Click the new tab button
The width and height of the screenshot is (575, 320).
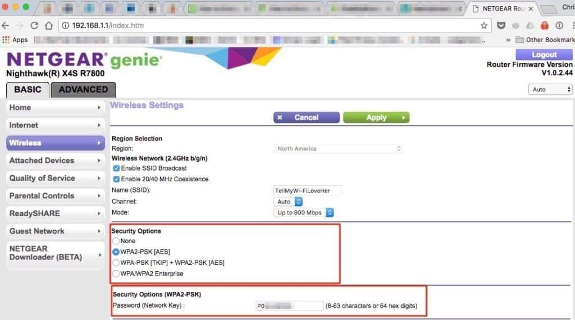pyautogui.click(x=548, y=9)
